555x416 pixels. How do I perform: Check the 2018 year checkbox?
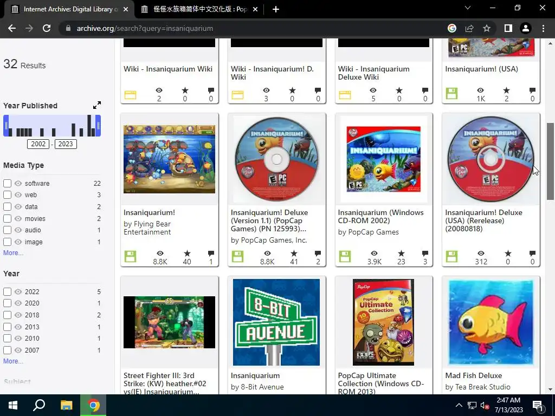pos(8,315)
